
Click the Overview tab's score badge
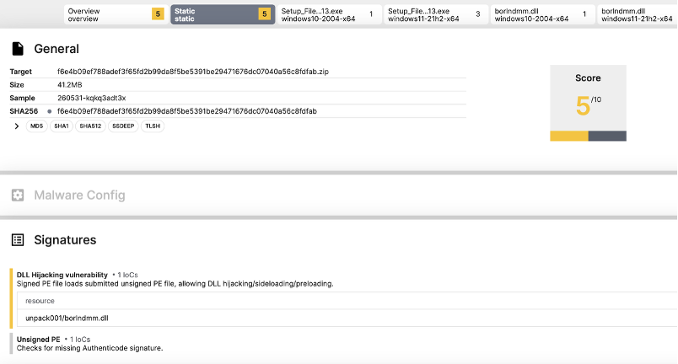click(158, 14)
